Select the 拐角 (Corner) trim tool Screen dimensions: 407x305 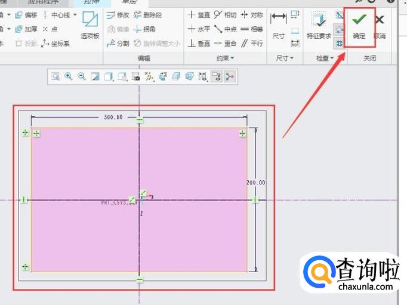[x=144, y=29]
